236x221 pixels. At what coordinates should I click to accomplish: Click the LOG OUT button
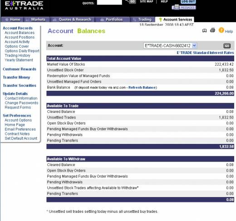tap(188, 2)
